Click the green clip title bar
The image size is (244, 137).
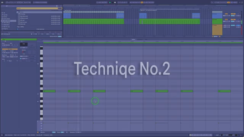coord(19,40)
